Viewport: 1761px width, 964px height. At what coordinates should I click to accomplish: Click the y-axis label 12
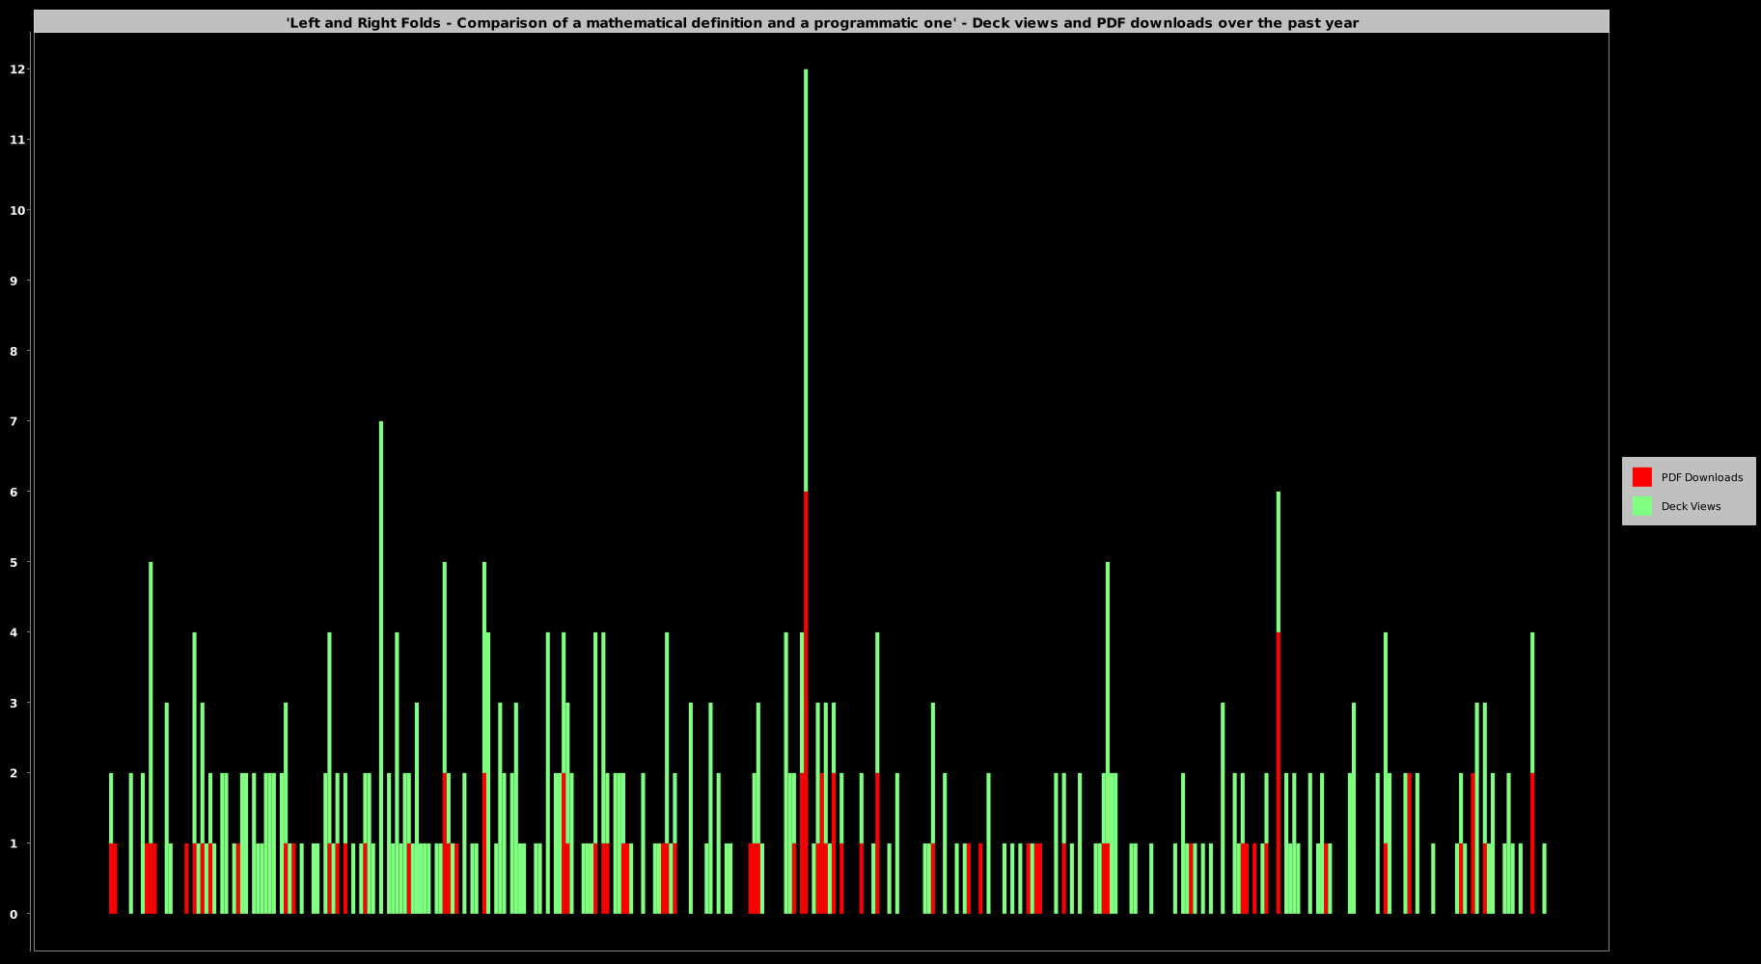tap(17, 69)
